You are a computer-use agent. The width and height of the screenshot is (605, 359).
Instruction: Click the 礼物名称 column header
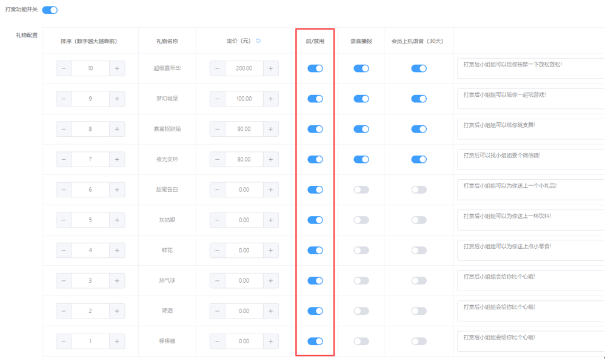pos(167,41)
